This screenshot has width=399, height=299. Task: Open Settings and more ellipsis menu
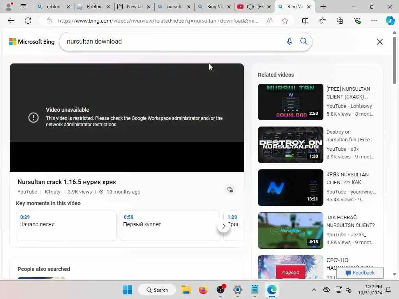(x=374, y=21)
